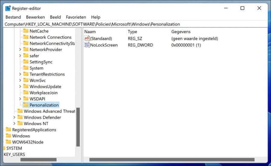
Task: Click the TenantRestrictions folder icon
Action: (x=26, y=74)
